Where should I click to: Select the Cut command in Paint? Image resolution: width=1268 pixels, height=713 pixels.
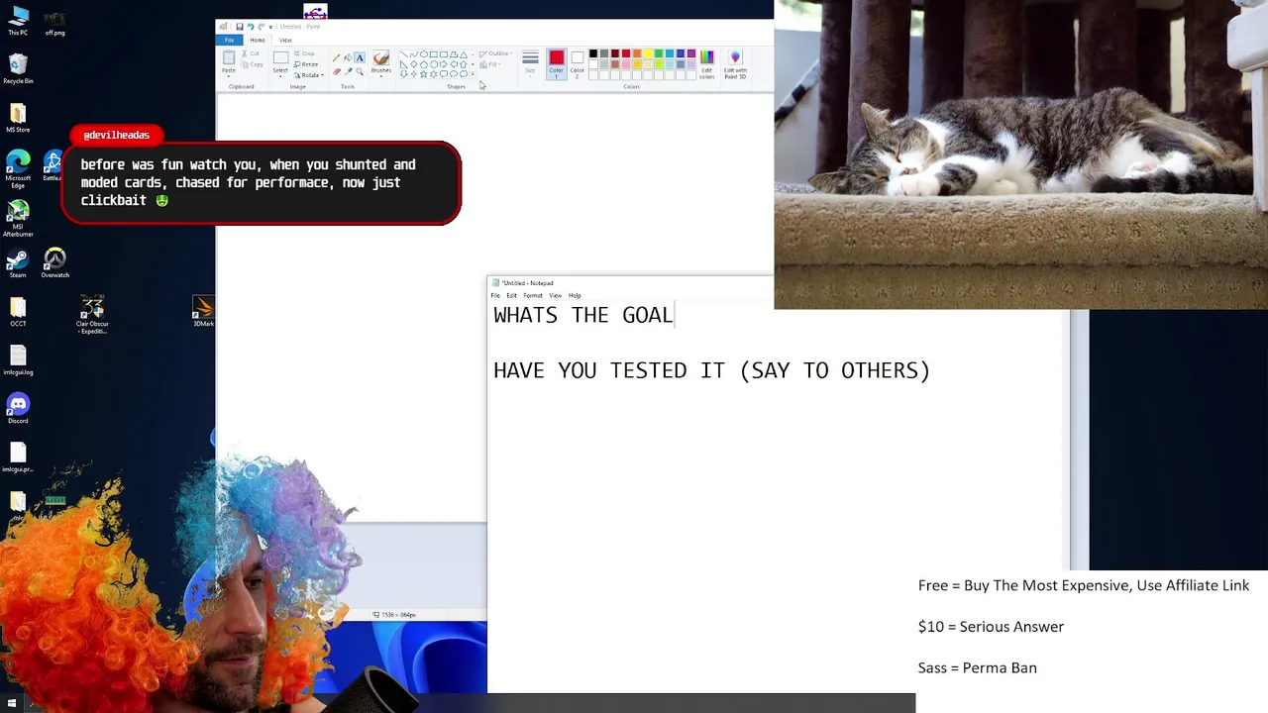pos(251,53)
